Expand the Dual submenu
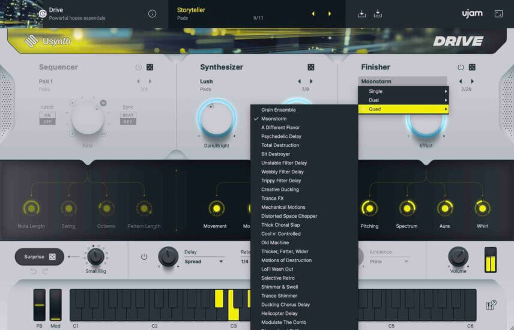The image size is (514, 330). (403, 100)
